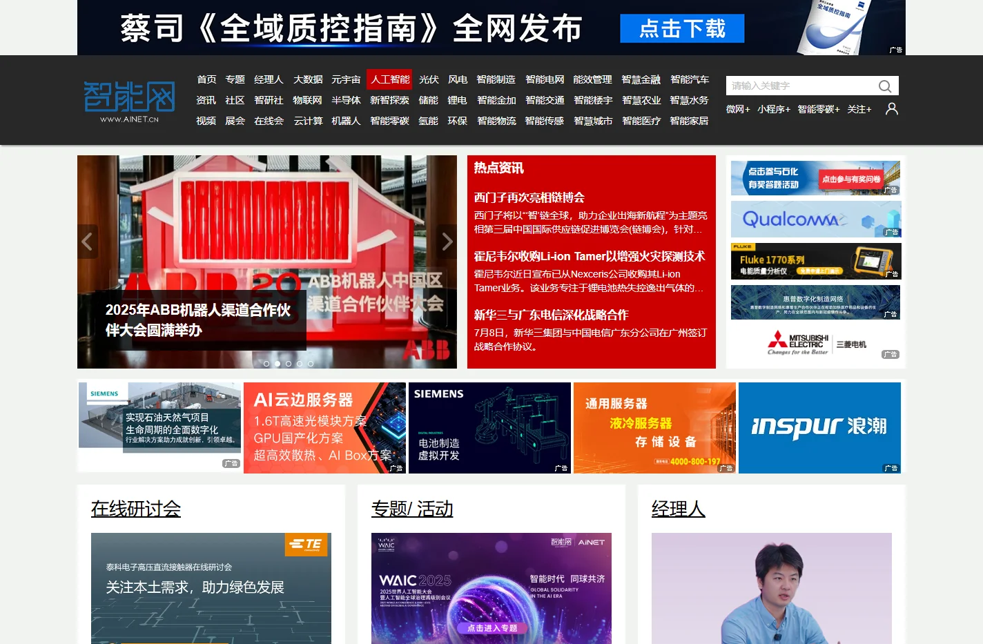Expand the 小程序+ menu
The height and width of the screenshot is (644, 983).
774,109
